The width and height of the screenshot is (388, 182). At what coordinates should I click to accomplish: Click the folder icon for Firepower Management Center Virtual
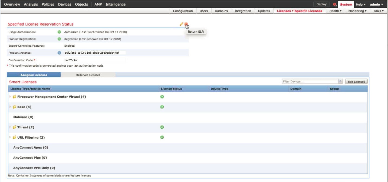pos(15,97)
